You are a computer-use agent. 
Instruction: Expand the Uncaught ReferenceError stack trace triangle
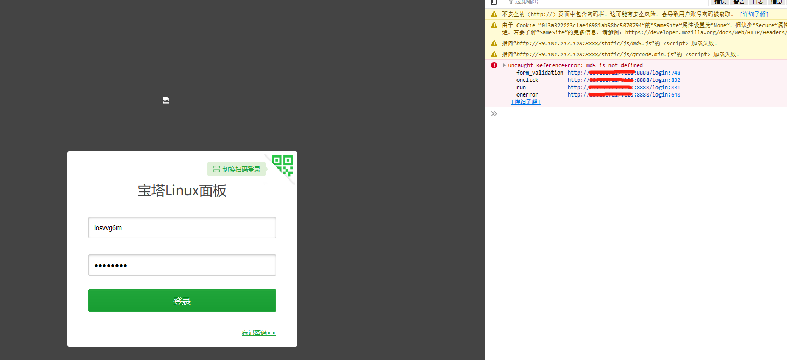pos(504,65)
